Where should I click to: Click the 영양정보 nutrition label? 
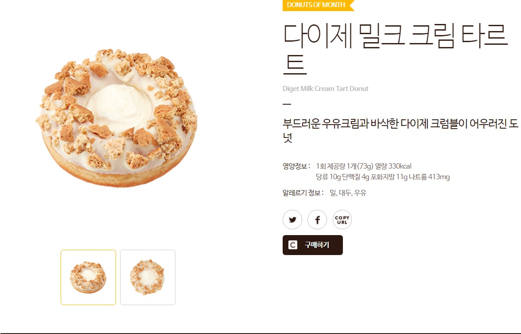pos(296,166)
